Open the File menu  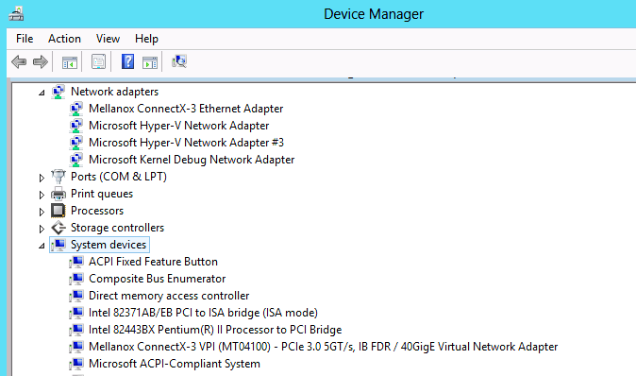point(25,39)
